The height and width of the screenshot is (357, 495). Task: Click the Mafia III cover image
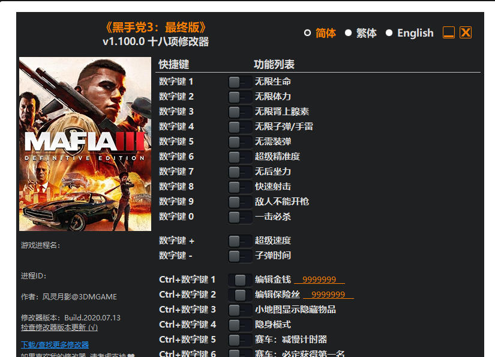click(85, 144)
